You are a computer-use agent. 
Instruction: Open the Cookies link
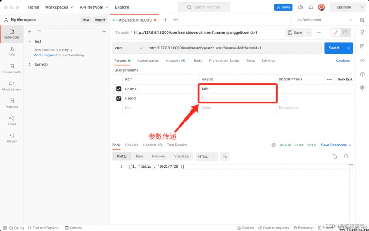[x=343, y=61]
